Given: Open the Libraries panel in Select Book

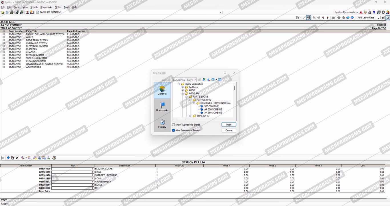Looking at the screenshot, I should coord(162,90).
